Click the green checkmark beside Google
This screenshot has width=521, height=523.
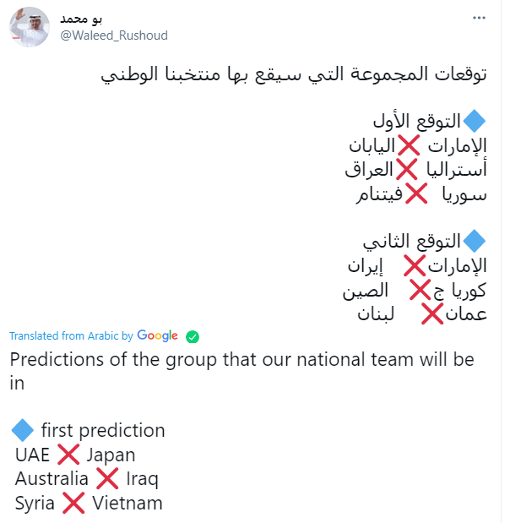pos(193,336)
